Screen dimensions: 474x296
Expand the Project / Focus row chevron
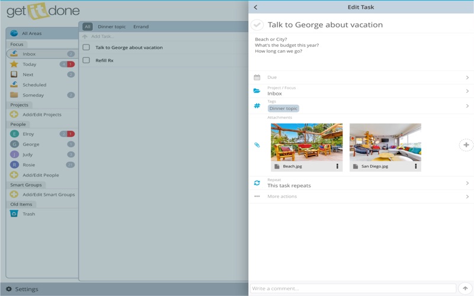pyautogui.click(x=467, y=91)
